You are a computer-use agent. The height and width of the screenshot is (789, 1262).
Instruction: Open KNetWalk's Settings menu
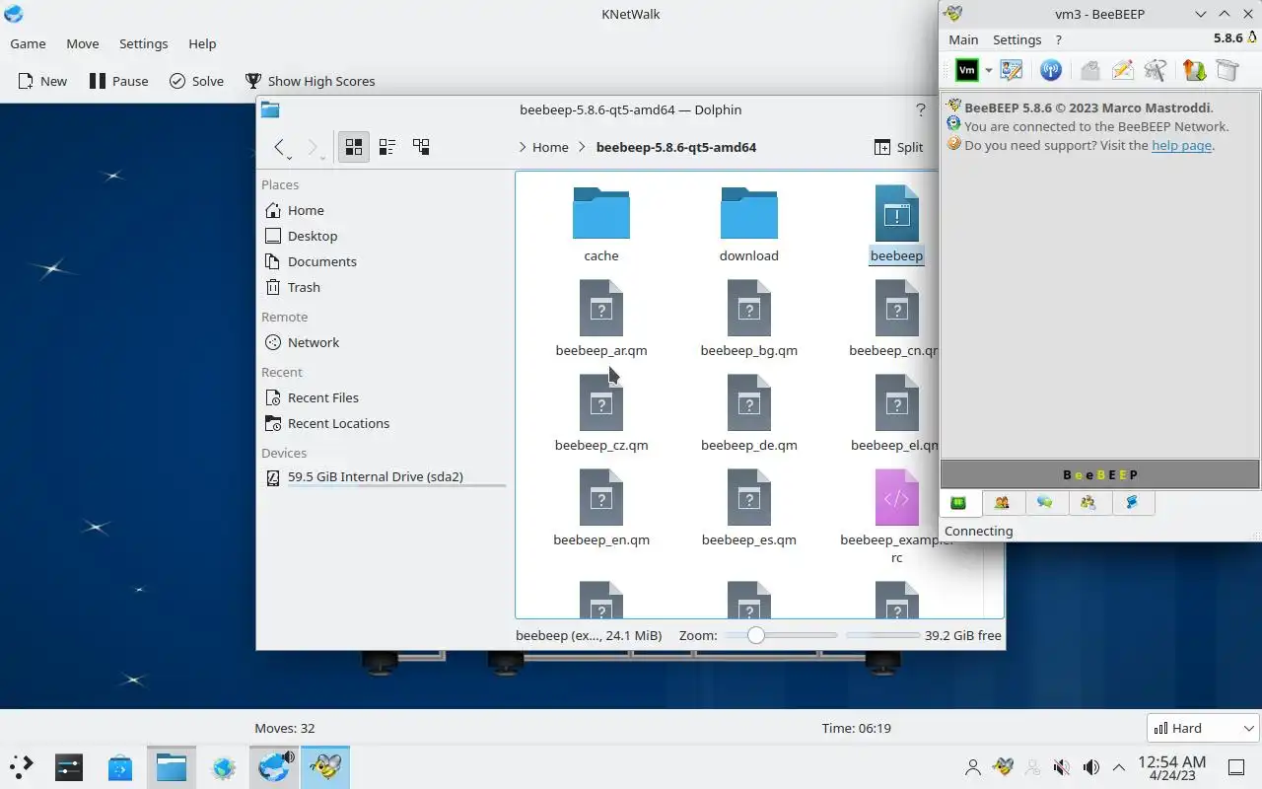tap(143, 43)
